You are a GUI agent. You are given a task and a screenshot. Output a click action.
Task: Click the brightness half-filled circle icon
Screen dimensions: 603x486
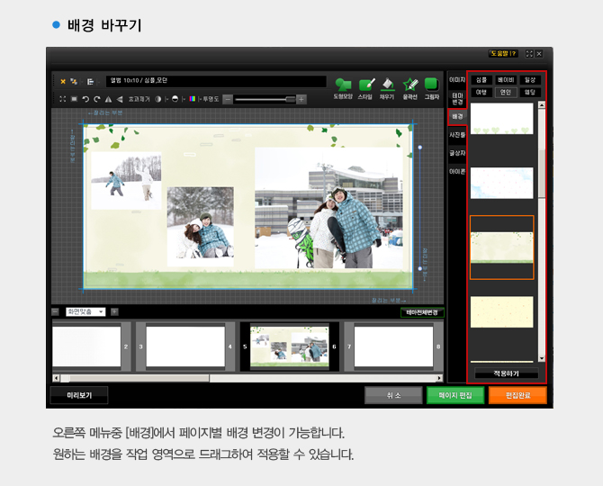coord(175,99)
